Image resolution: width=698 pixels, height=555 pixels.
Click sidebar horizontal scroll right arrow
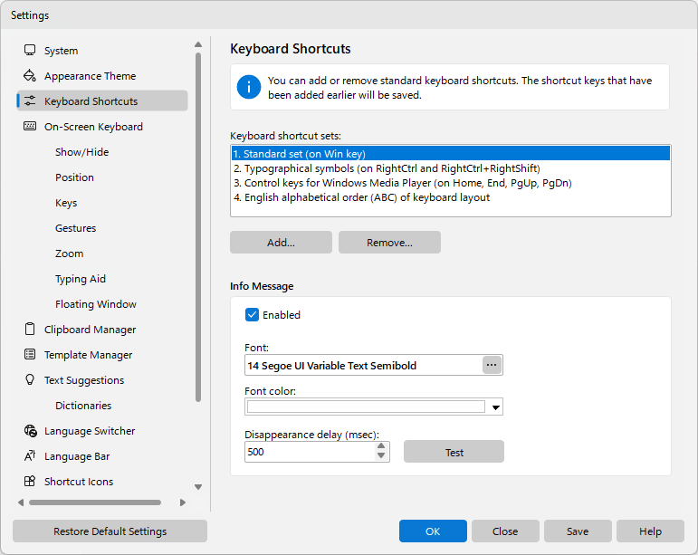183,502
